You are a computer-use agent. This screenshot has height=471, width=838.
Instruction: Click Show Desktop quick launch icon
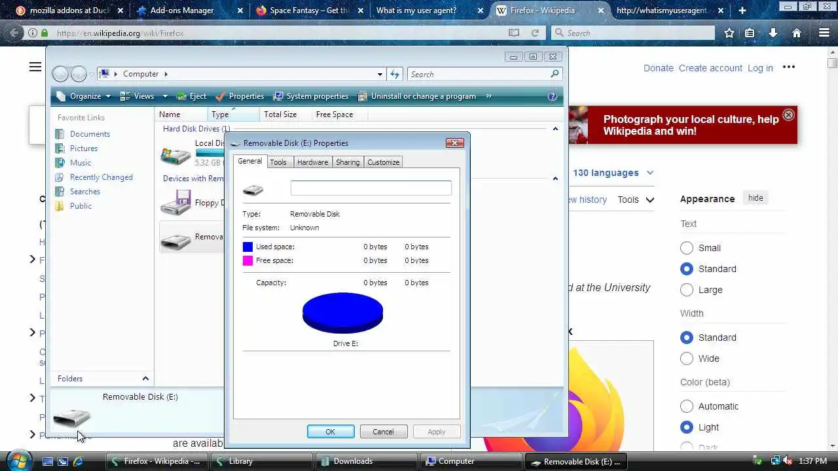coord(47,461)
